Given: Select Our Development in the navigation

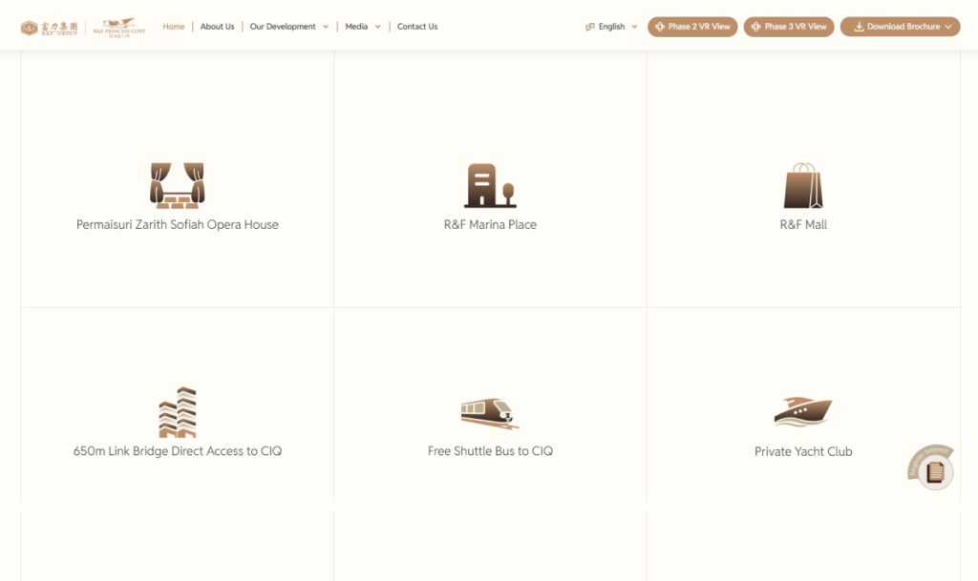Looking at the screenshot, I should point(283,26).
